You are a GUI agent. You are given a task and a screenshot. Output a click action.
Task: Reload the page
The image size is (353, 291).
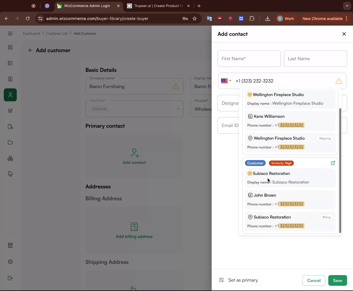pyautogui.click(x=28, y=19)
